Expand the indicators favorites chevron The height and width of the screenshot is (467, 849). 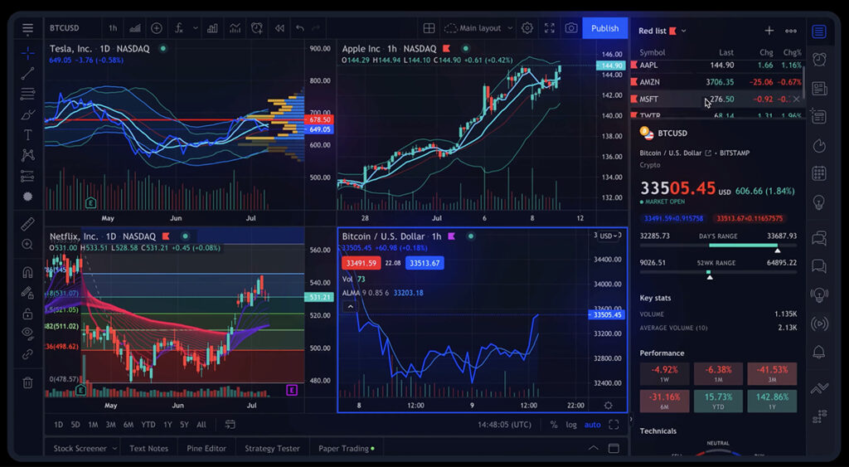pos(196,28)
